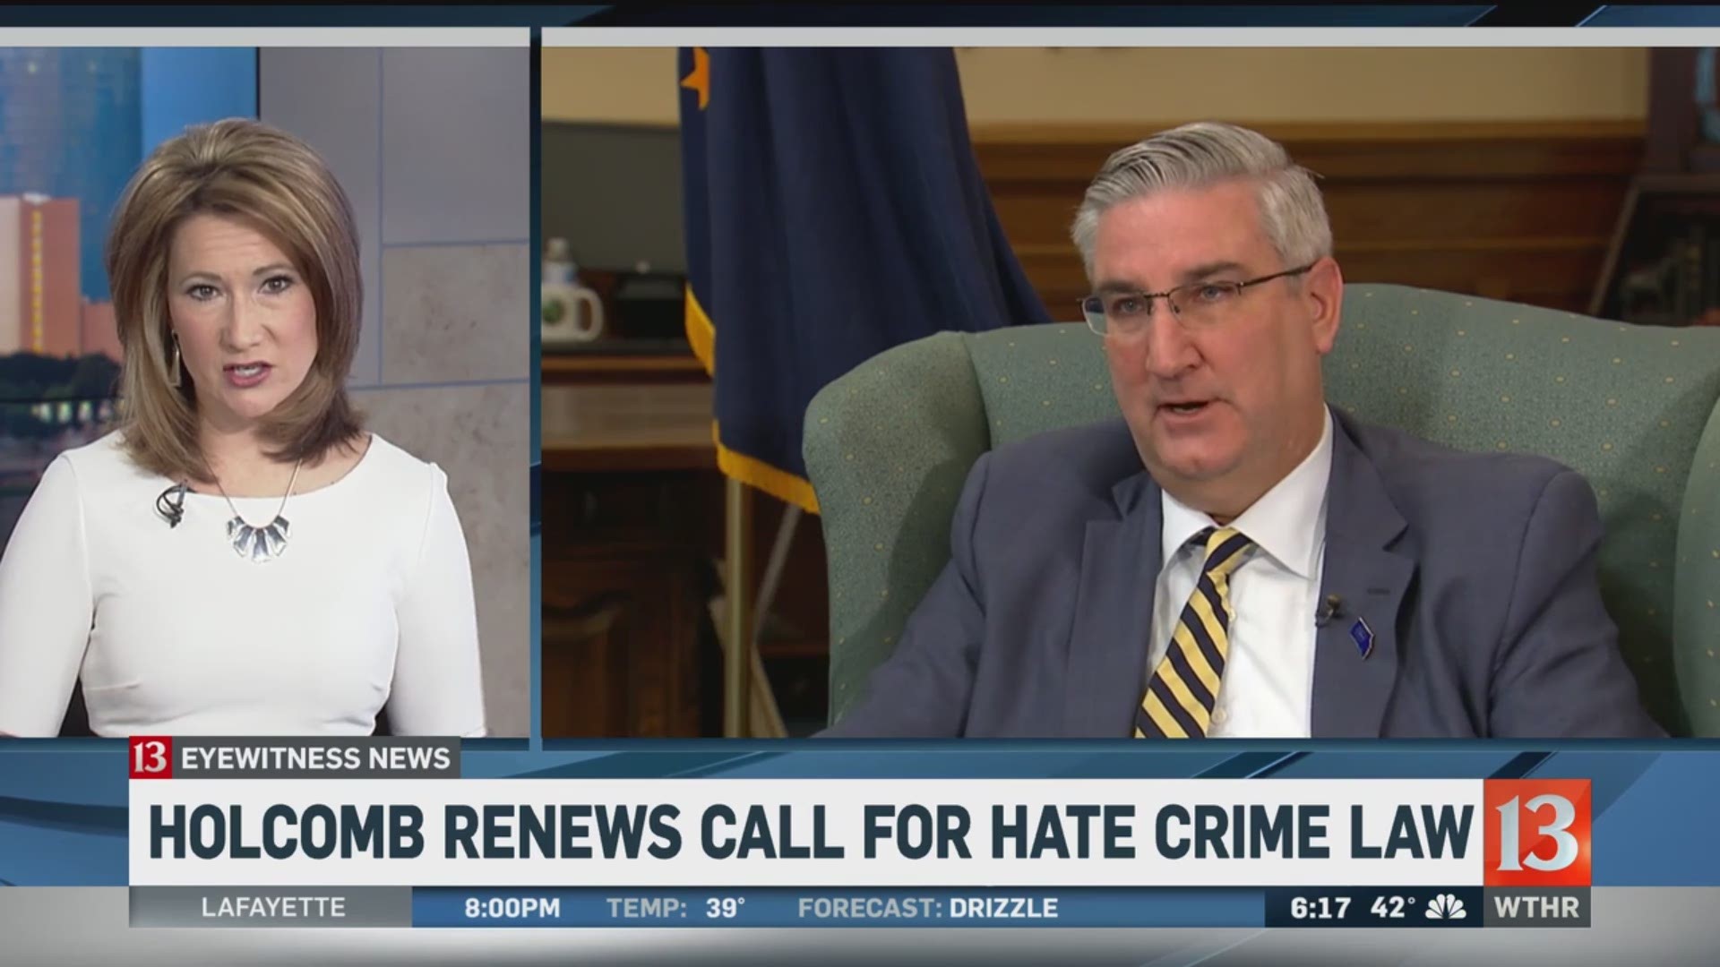This screenshot has width=1720, height=967.
Task: Click the 13 logo beside Eyewitness News
Action: coord(150,758)
